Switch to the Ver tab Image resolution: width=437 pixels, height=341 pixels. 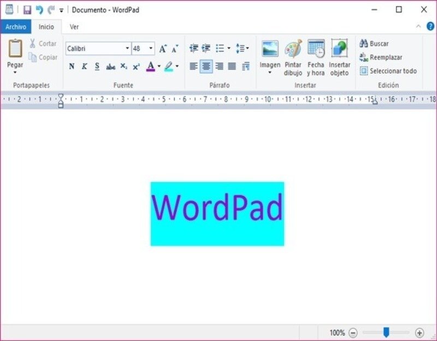74,27
